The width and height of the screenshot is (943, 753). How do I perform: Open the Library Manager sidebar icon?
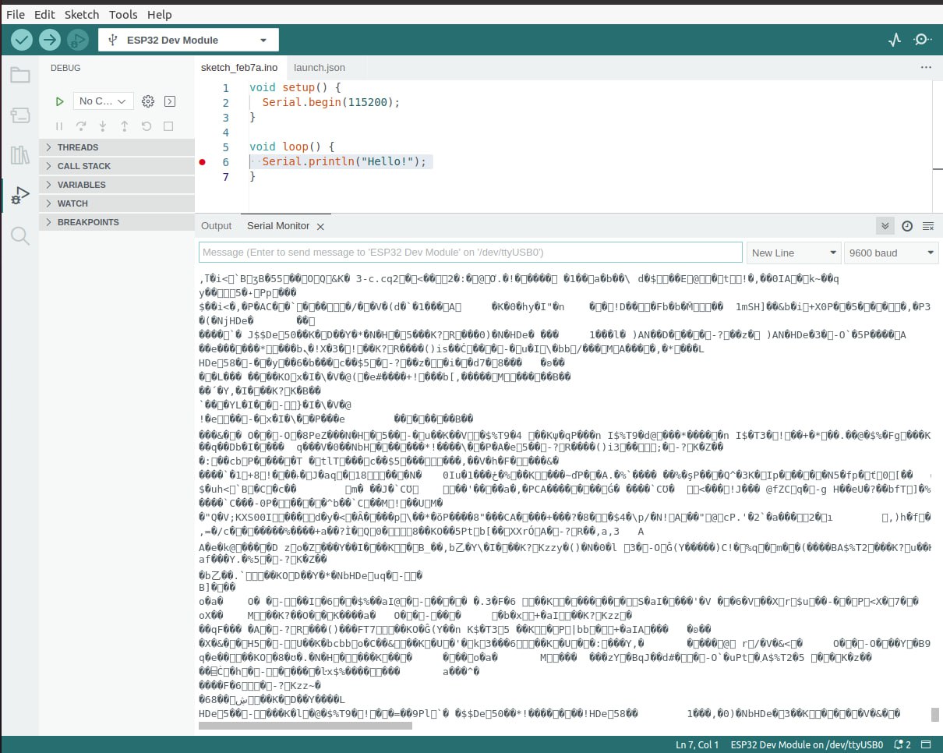coord(19,155)
